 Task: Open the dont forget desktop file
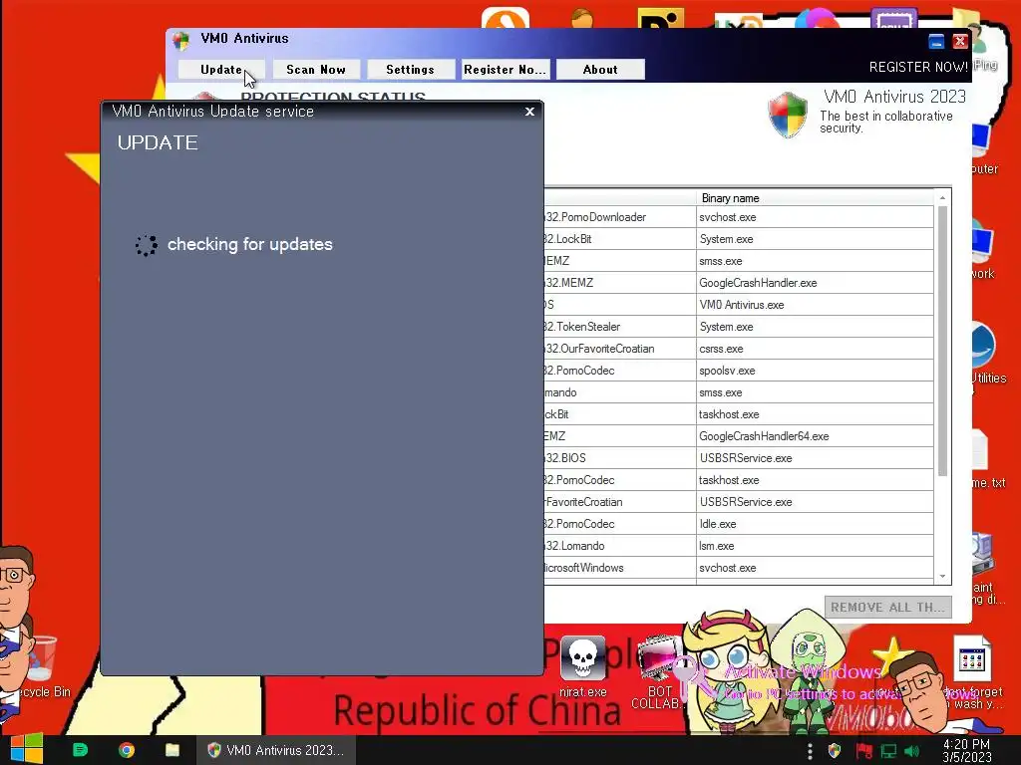pyautogui.click(x=971, y=672)
